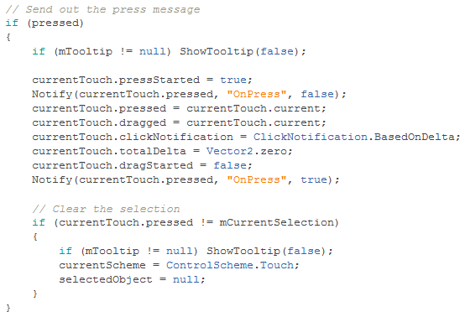Screen dimensions: 465x317
Task: Click the second "OnPress" string literal
Action: tap(257, 179)
